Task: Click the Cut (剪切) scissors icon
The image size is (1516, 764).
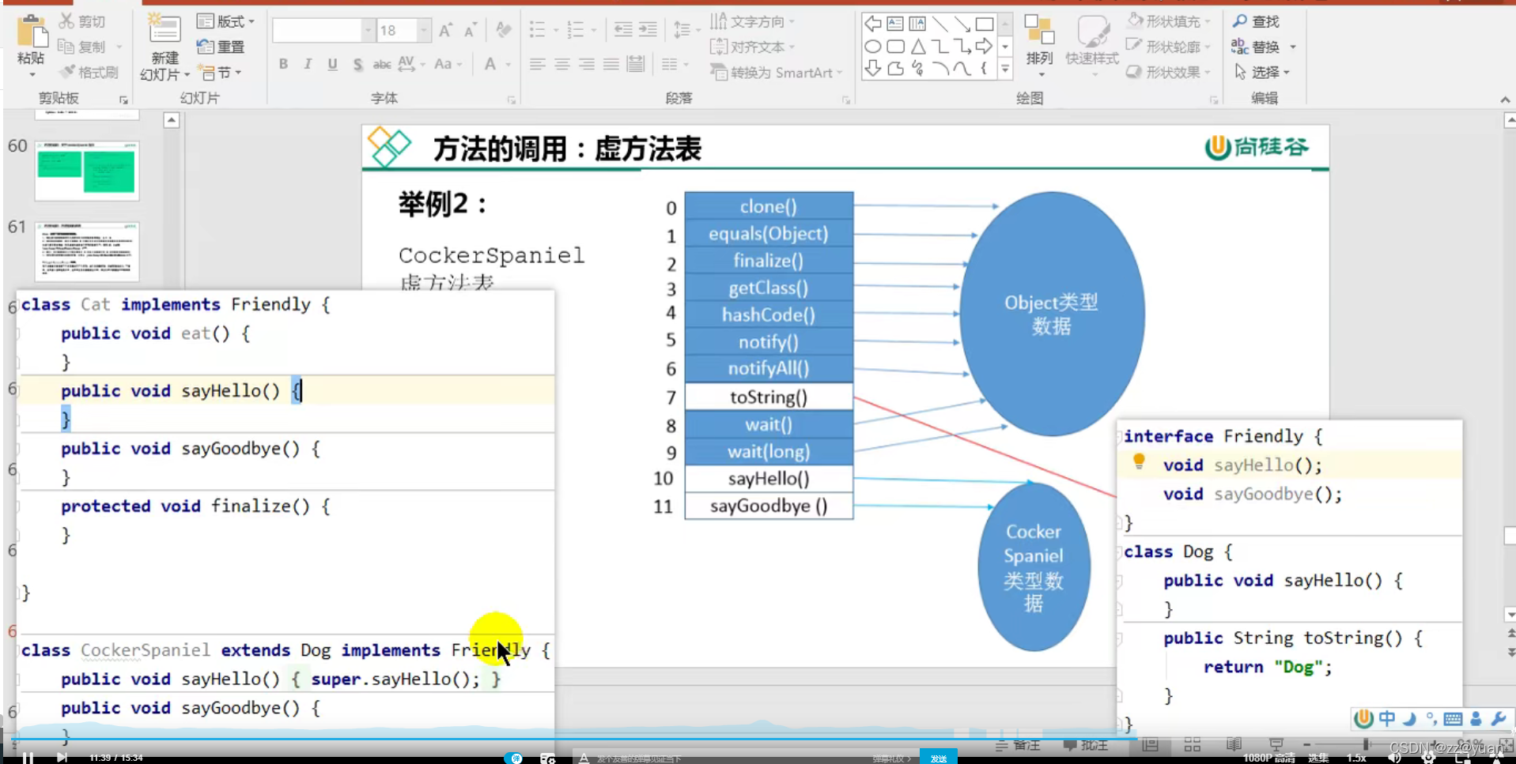Action: [x=66, y=21]
